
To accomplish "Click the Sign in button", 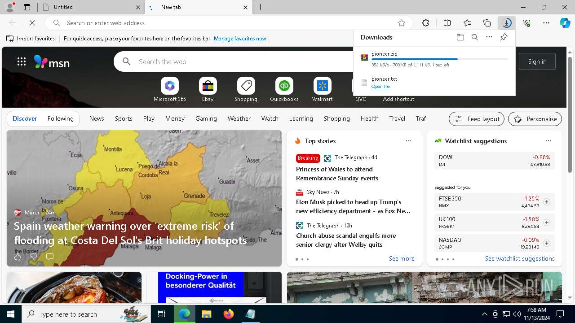I will (x=537, y=61).
